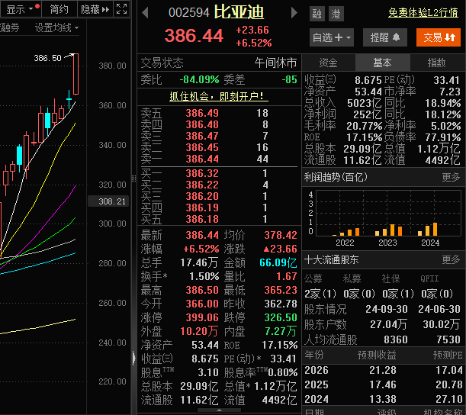The width and height of the screenshot is (466, 415).
Task: Switch to the 指数 tab
Action: point(436,63)
